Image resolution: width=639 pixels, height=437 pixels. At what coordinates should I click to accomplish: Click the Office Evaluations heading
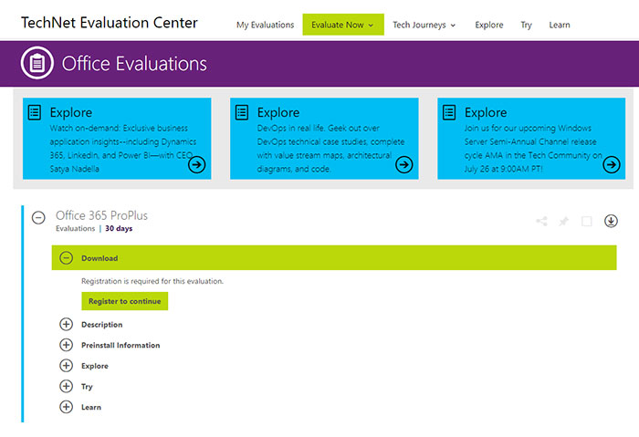tap(134, 64)
